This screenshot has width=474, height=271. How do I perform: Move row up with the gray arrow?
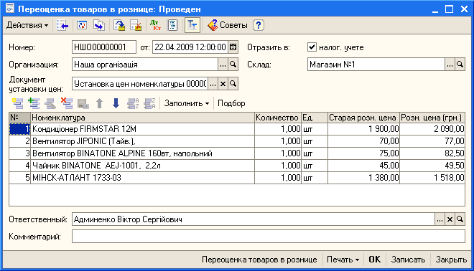[99, 103]
